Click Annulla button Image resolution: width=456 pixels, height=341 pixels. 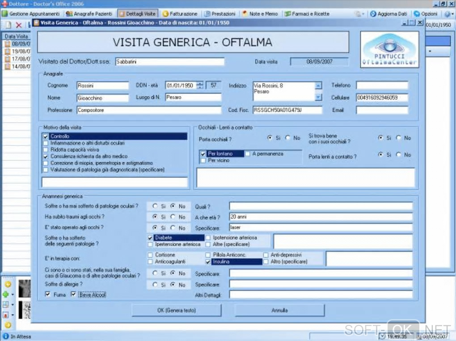click(279, 310)
